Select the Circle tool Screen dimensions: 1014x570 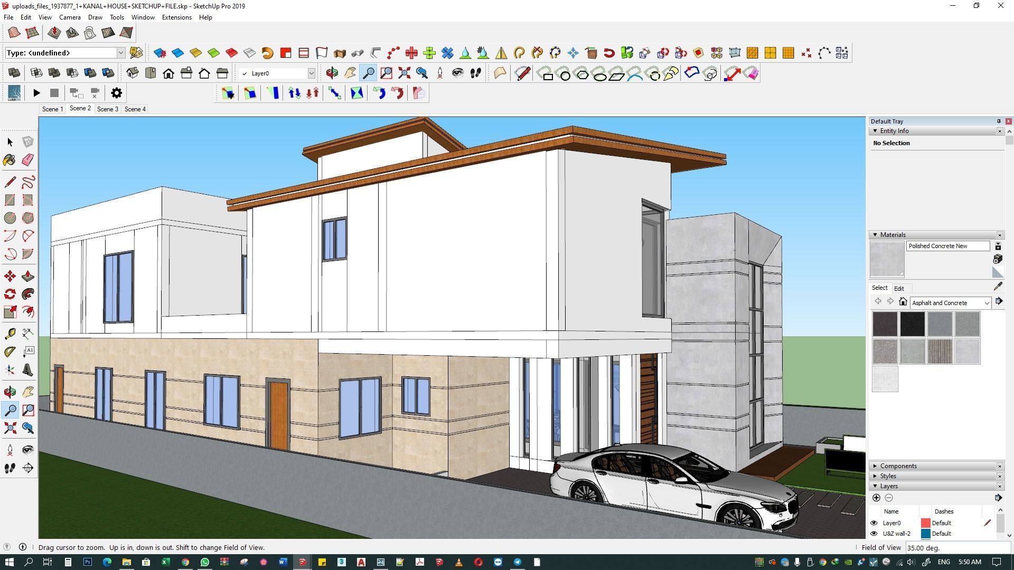click(x=10, y=218)
